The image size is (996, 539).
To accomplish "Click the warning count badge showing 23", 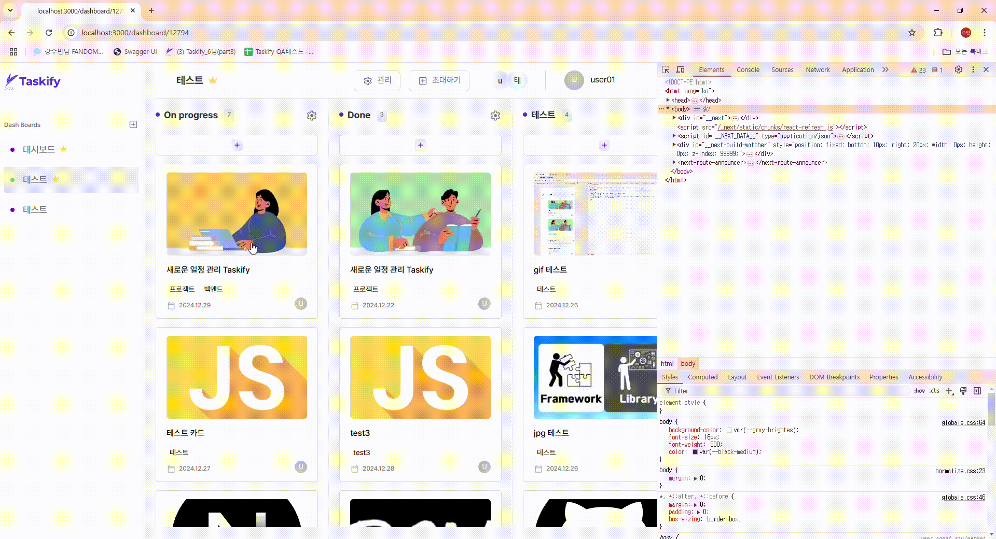I will [918, 70].
